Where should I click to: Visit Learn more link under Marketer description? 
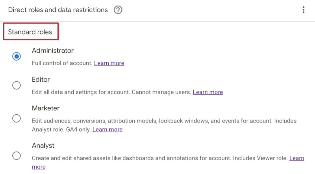(107, 130)
